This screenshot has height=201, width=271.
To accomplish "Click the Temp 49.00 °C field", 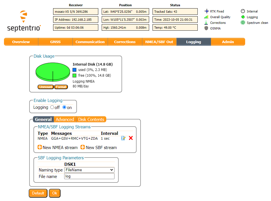I will point(175,28).
